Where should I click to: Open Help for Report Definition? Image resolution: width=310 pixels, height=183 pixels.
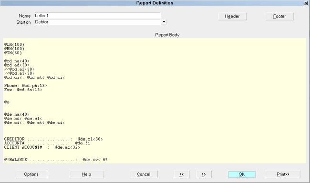(x=86, y=174)
